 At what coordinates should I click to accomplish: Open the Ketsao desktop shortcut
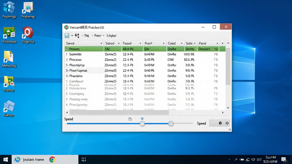click(x=9, y=109)
